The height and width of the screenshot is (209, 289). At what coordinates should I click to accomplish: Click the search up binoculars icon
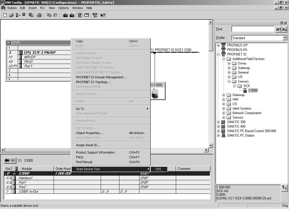click(x=278, y=29)
